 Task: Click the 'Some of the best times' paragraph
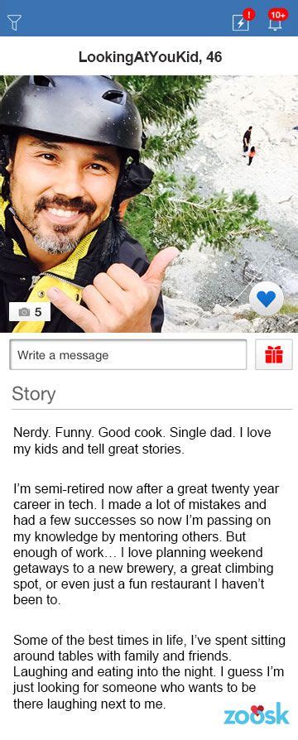tap(149, 672)
